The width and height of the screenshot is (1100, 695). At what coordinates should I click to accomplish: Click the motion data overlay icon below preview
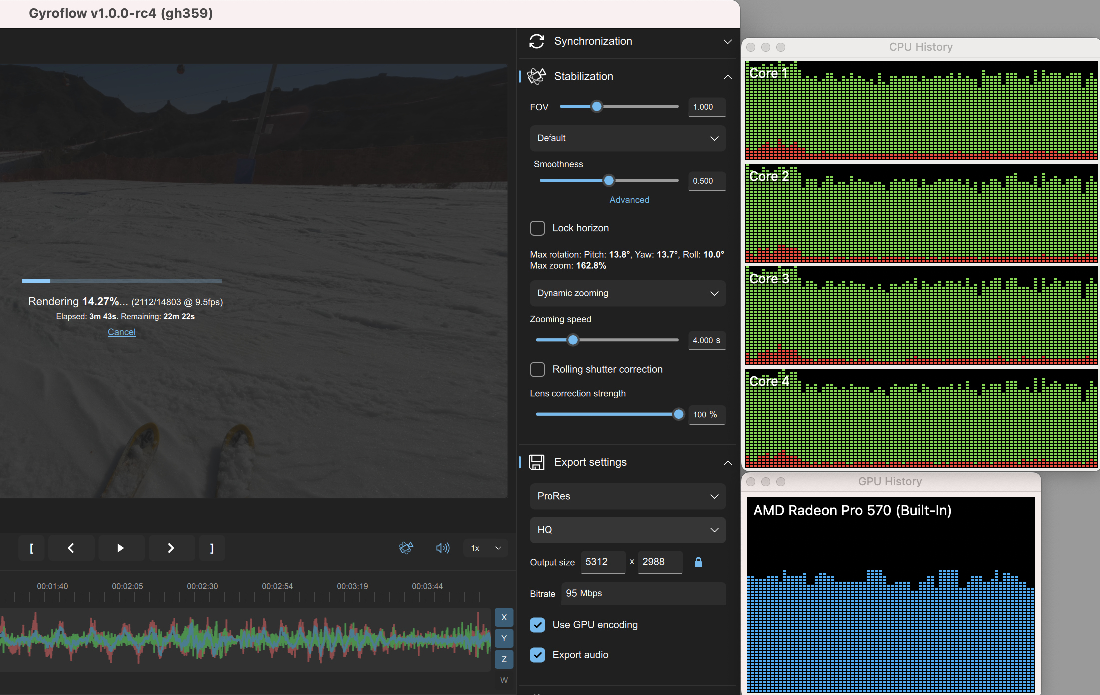406,548
